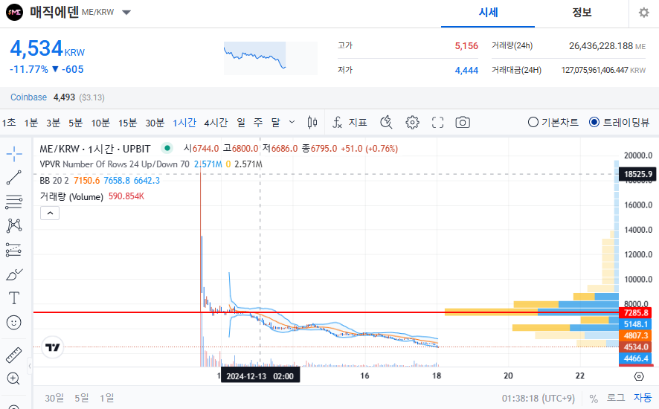Select the 달 monthly interval
This screenshot has width=659, height=409.
click(x=275, y=122)
